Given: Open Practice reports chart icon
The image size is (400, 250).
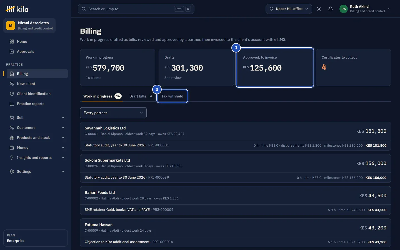Looking at the screenshot, I should click(x=12, y=104).
